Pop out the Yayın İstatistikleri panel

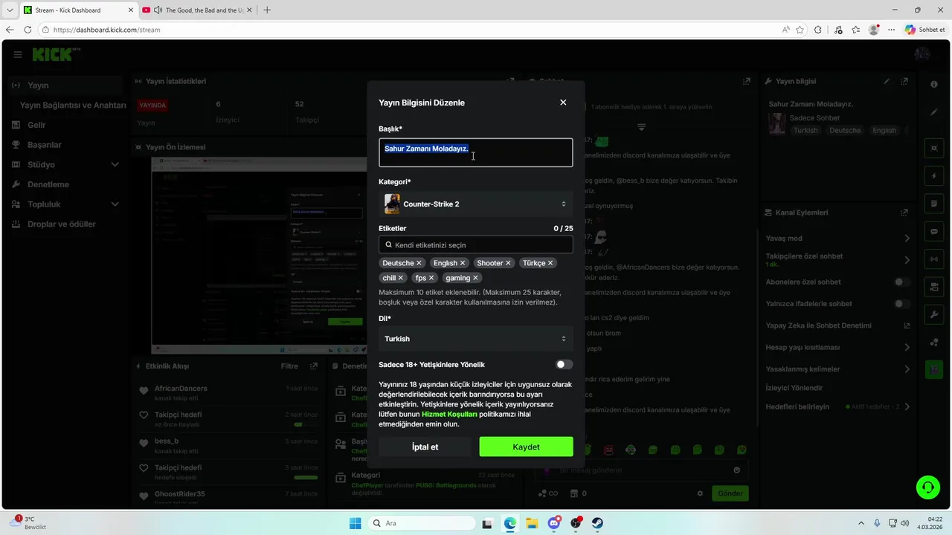pyautogui.click(x=510, y=81)
